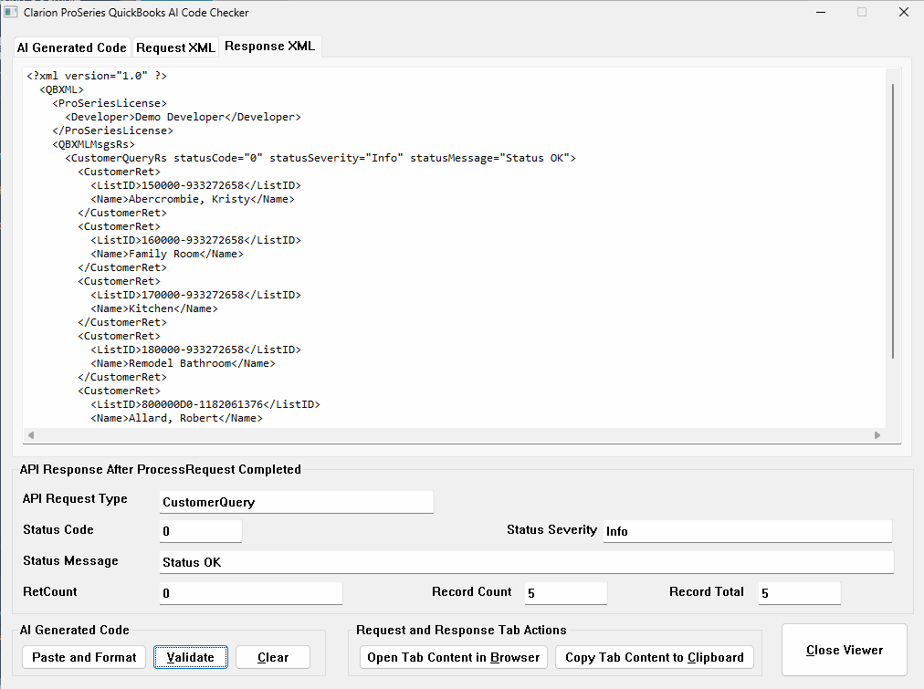924x689 pixels.
Task: Select the Response XML tab
Action: click(269, 47)
